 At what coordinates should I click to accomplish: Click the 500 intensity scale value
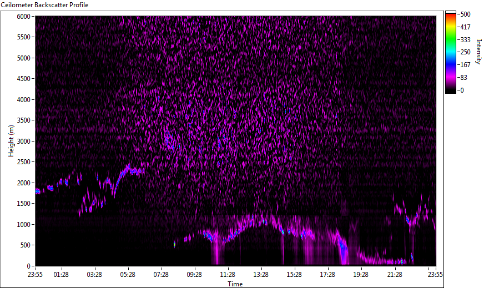pyautogui.click(x=465, y=14)
